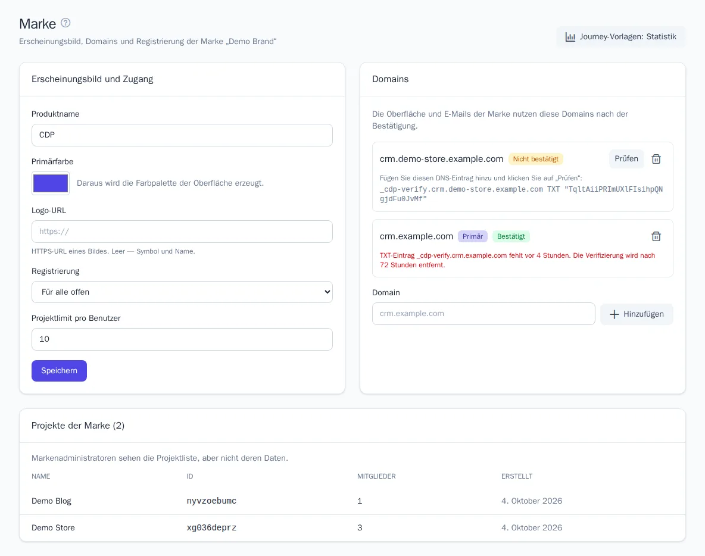705x556 pixels.
Task: Click the Nicht bestätigt status badge
Action: pyautogui.click(x=535, y=159)
